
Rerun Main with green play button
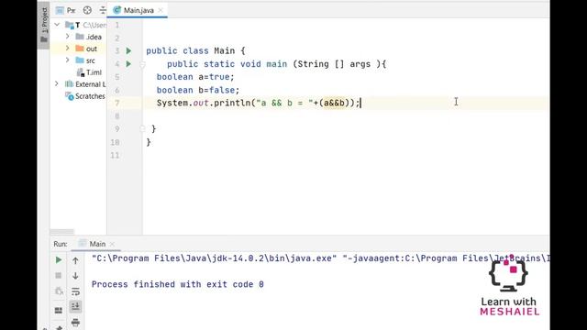(x=59, y=260)
